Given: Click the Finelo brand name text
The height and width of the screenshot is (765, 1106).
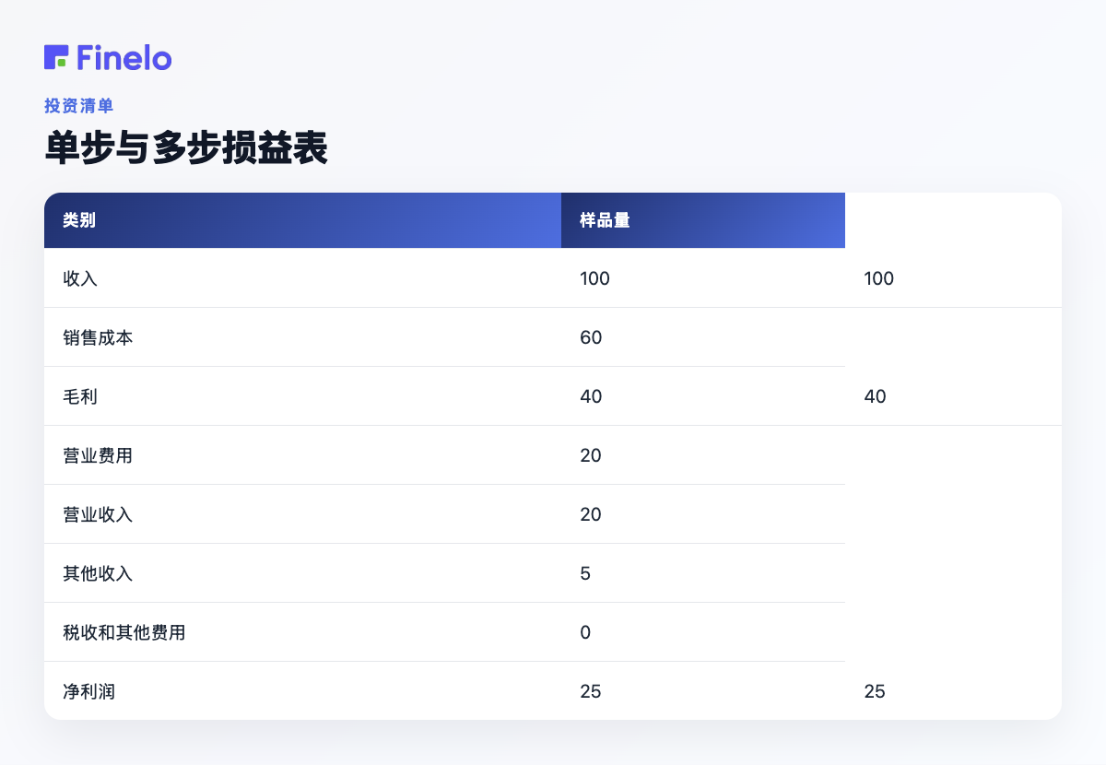Looking at the screenshot, I should 124,57.
